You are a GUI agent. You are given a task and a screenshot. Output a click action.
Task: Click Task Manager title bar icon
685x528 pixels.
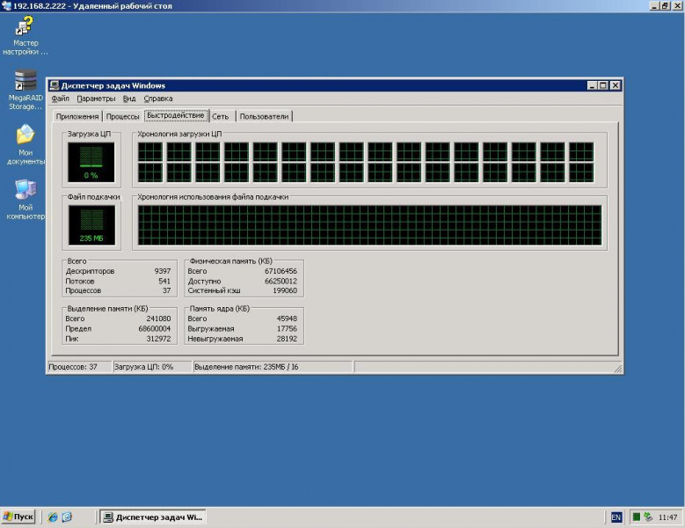[55, 85]
